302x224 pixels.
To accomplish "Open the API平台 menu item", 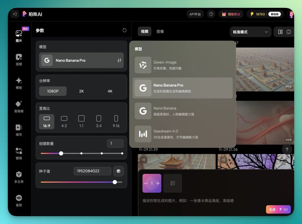I will pyautogui.click(x=195, y=14).
